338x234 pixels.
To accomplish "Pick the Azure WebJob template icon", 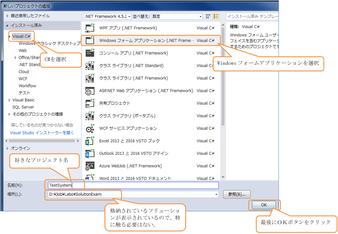I will click(90, 166).
